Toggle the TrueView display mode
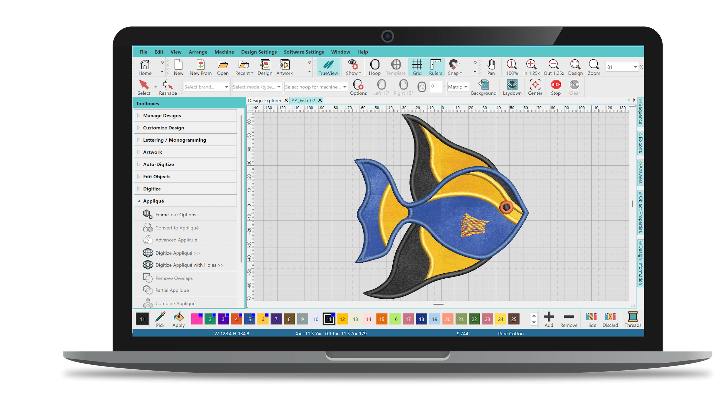Image resolution: width=726 pixels, height=407 pixels. click(328, 67)
